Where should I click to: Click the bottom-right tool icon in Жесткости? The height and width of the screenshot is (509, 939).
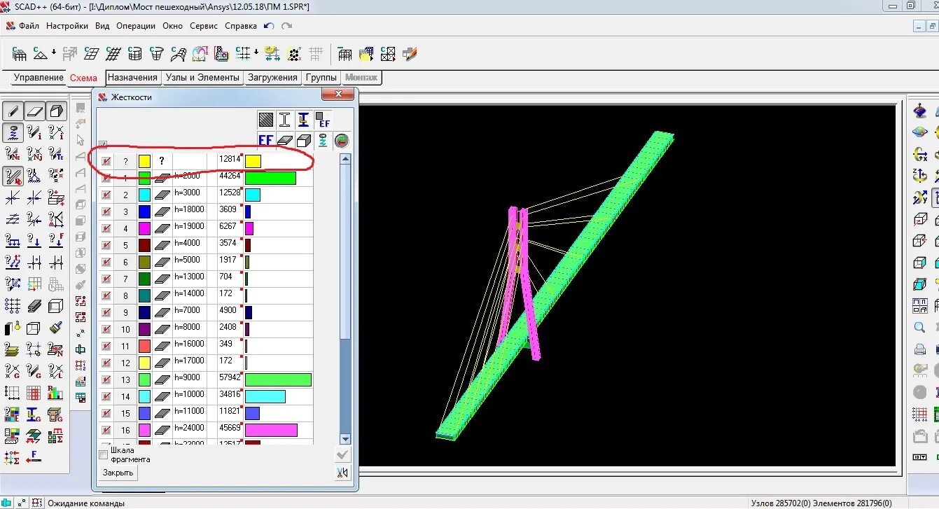pyautogui.click(x=342, y=473)
